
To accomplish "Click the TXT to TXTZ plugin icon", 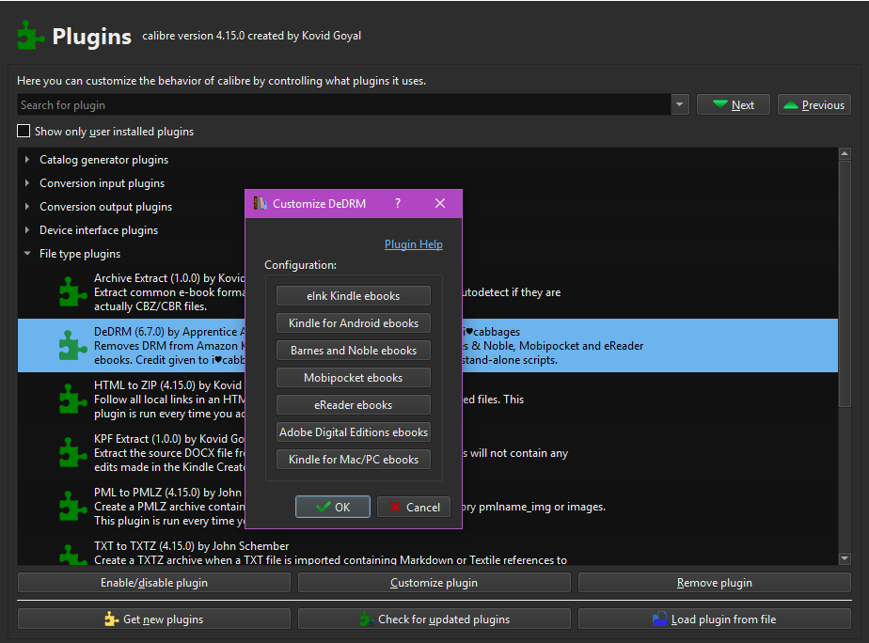I will pyautogui.click(x=72, y=555).
